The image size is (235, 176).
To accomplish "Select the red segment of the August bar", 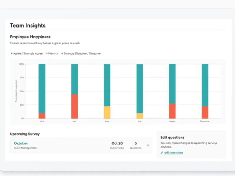I will 172,111.
